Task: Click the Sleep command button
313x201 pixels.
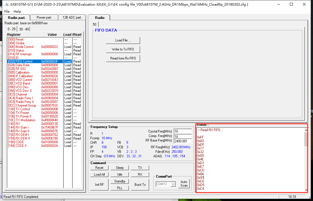Action: [120, 168]
